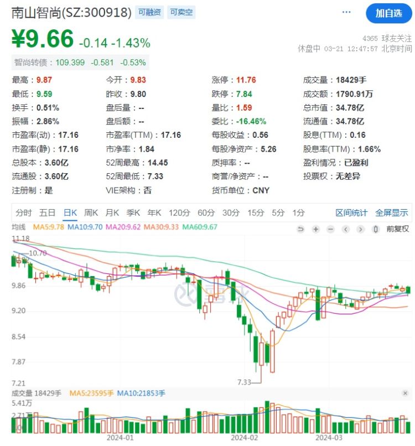
Task: Open the 智尚转债 convertible bond quote
Action: (80, 63)
